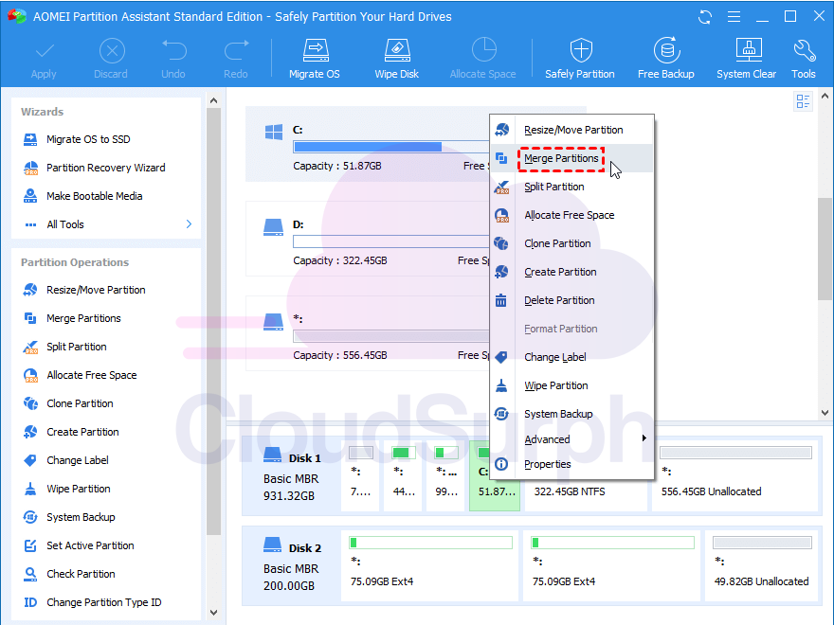Open the hamburger menu in title bar
This screenshot has height=625, width=834.
(734, 17)
